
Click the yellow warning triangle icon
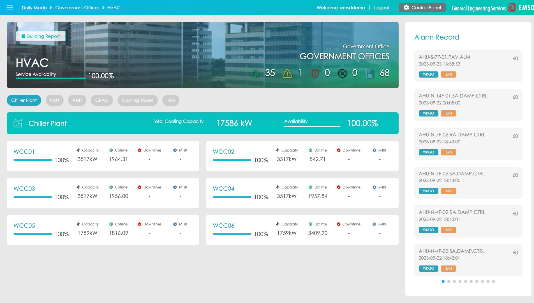(x=287, y=73)
